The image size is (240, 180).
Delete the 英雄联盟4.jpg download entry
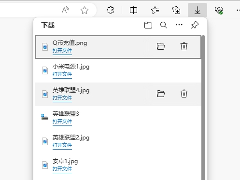[x=184, y=94]
